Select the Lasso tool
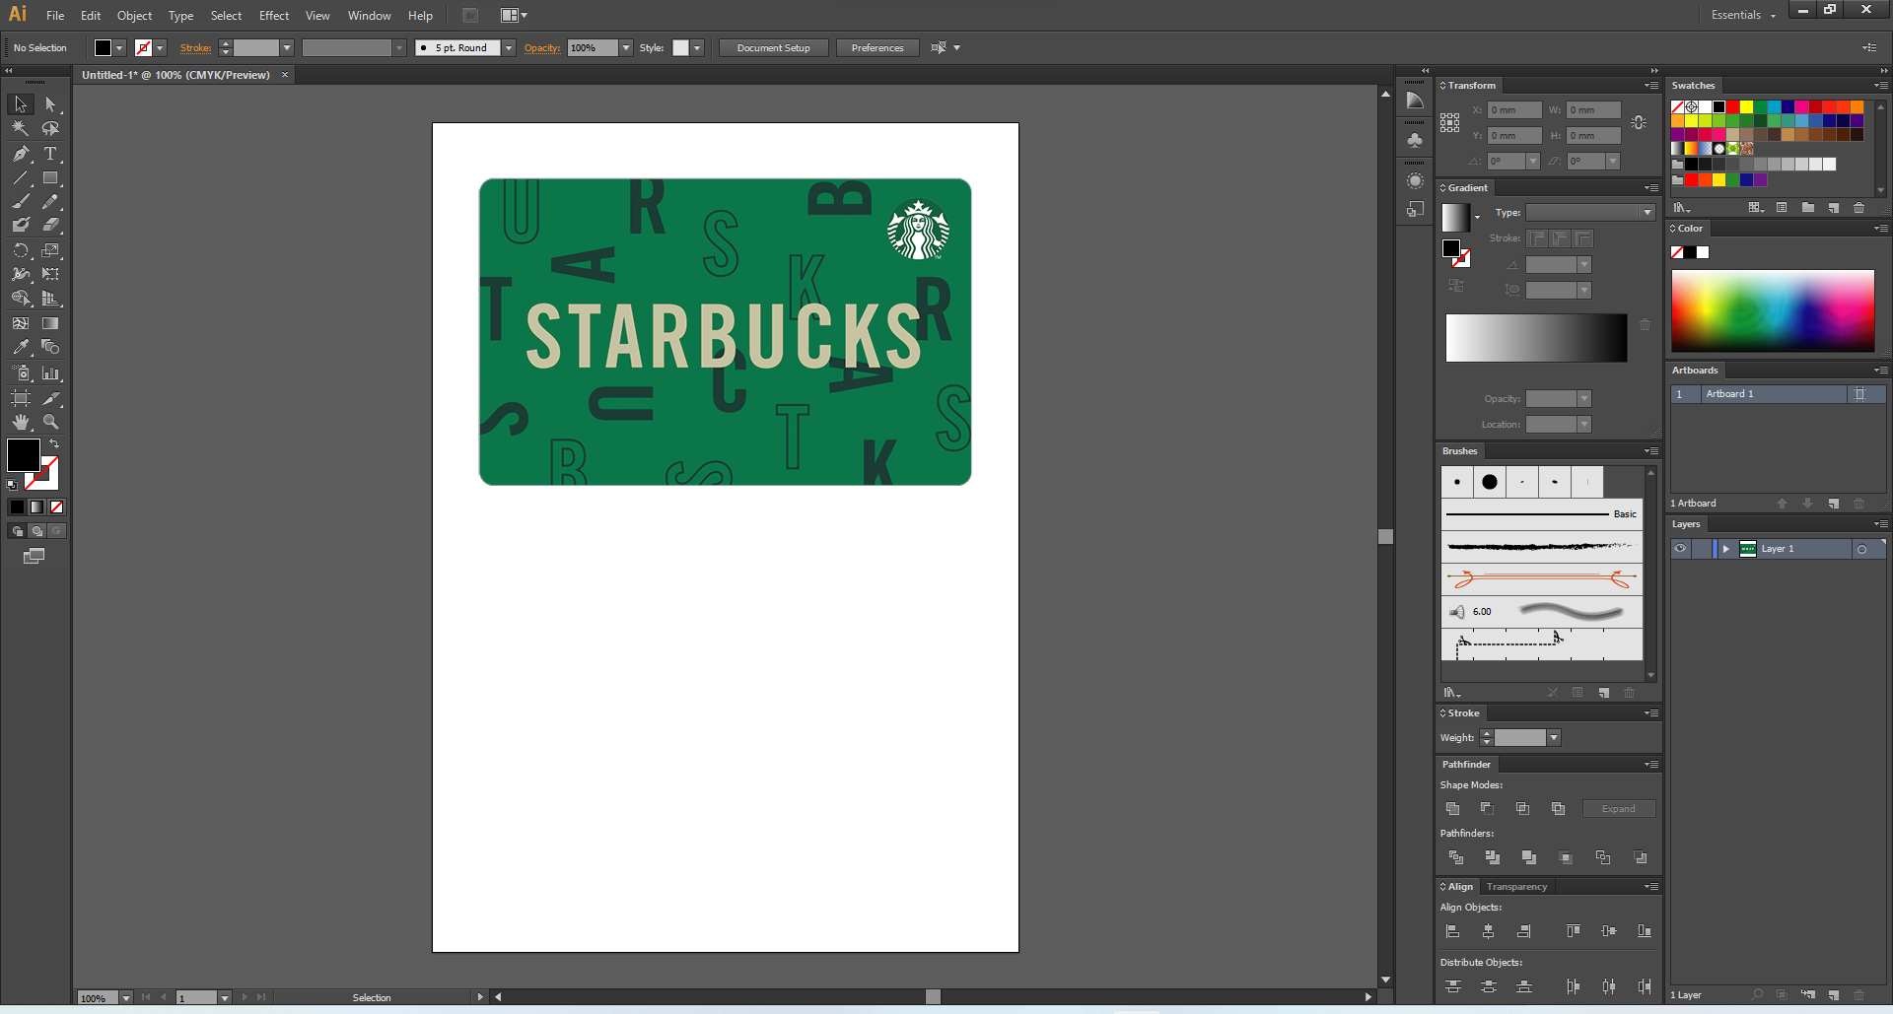Image resolution: width=1893 pixels, height=1014 pixels. click(x=50, y=128)
